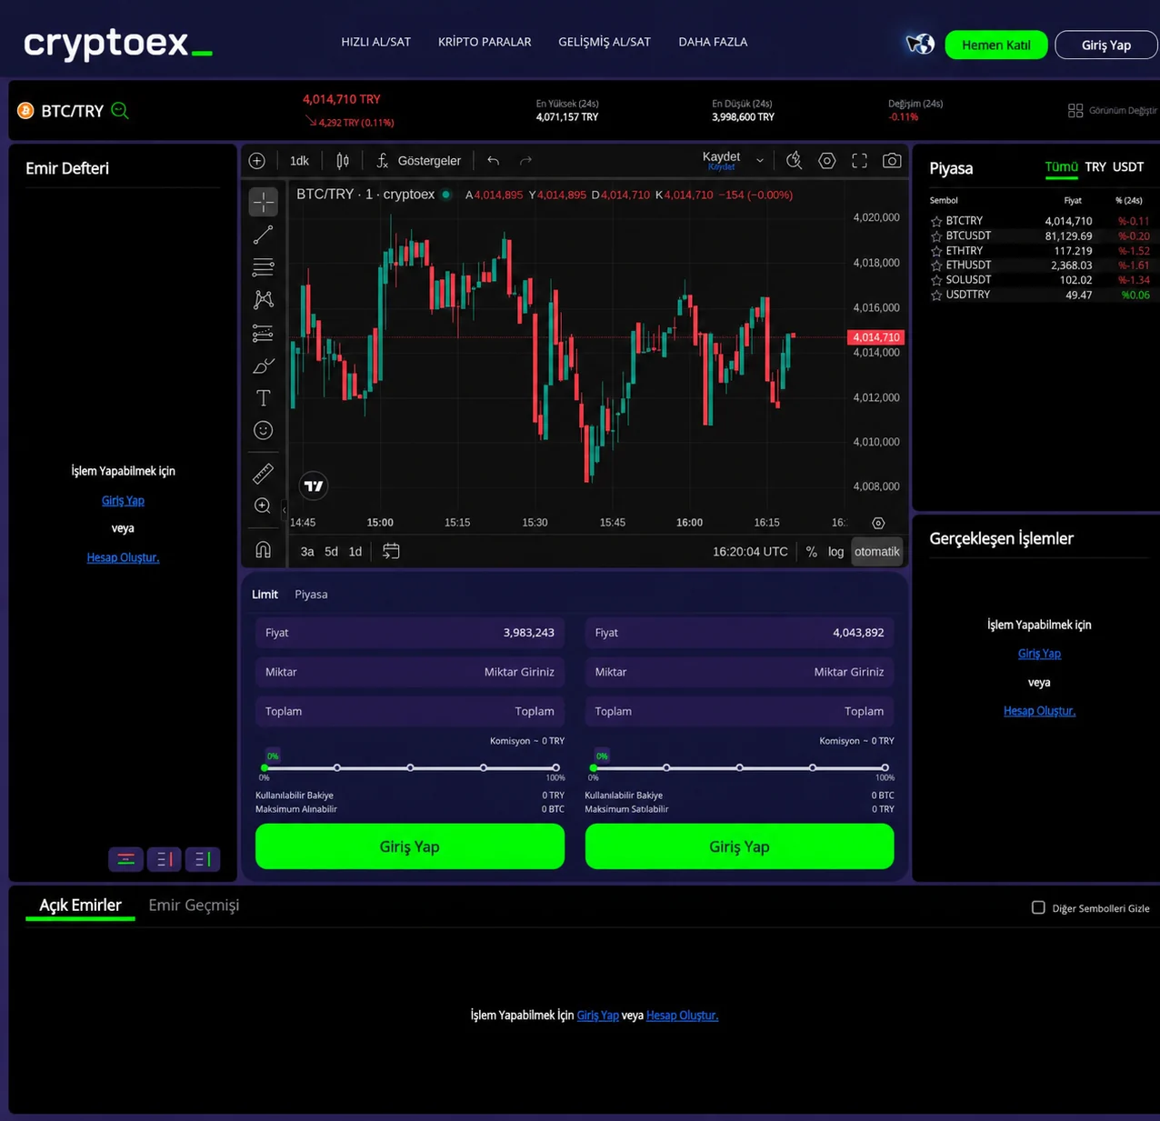Switch layout using Görünüm Değiştir icon
Screen dimensions: 1160x1121
(x=1075, y=110)
